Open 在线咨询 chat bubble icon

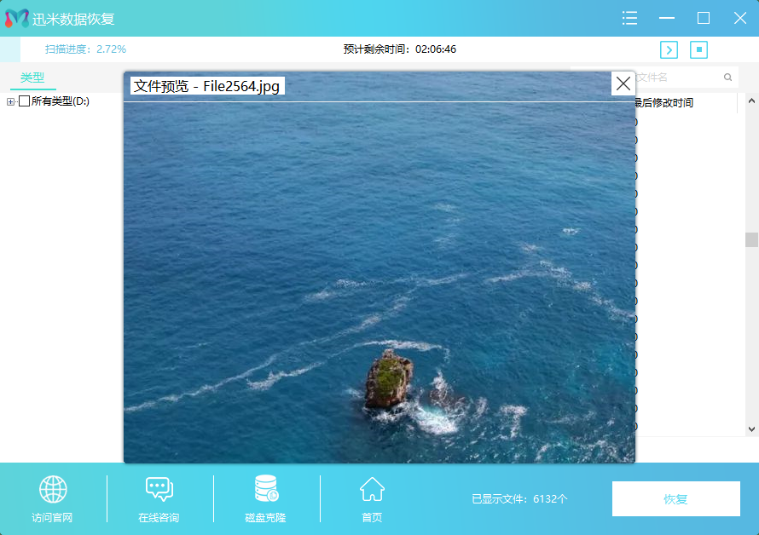point(159,490)
